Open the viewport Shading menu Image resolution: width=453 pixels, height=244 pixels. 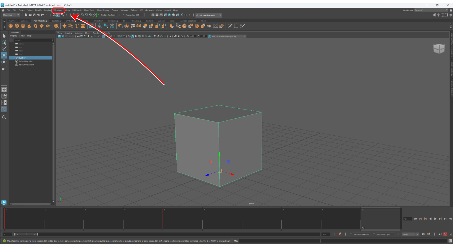(68, 33)
